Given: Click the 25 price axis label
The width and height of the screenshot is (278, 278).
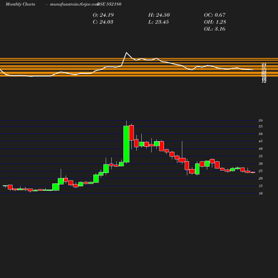Looking at the screenshot, I should coord(261,171).
